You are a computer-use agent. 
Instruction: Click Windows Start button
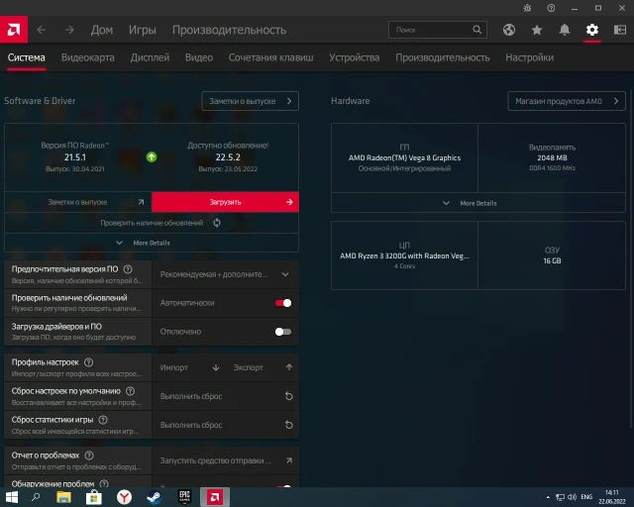coord(11,497)
